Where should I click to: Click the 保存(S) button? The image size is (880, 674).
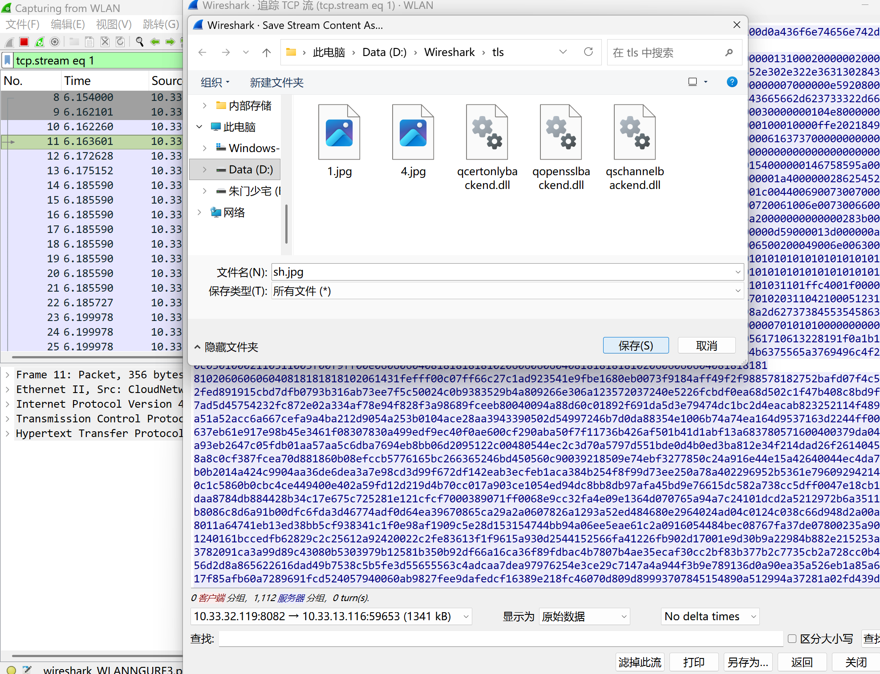636,345
